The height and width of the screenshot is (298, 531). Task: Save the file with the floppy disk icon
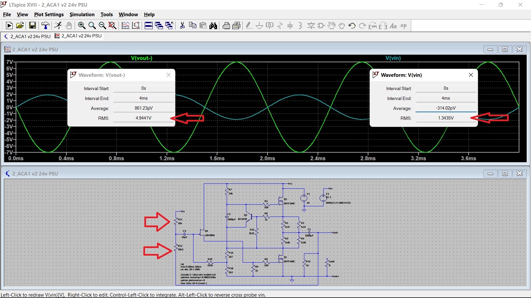tap(33, 25)
